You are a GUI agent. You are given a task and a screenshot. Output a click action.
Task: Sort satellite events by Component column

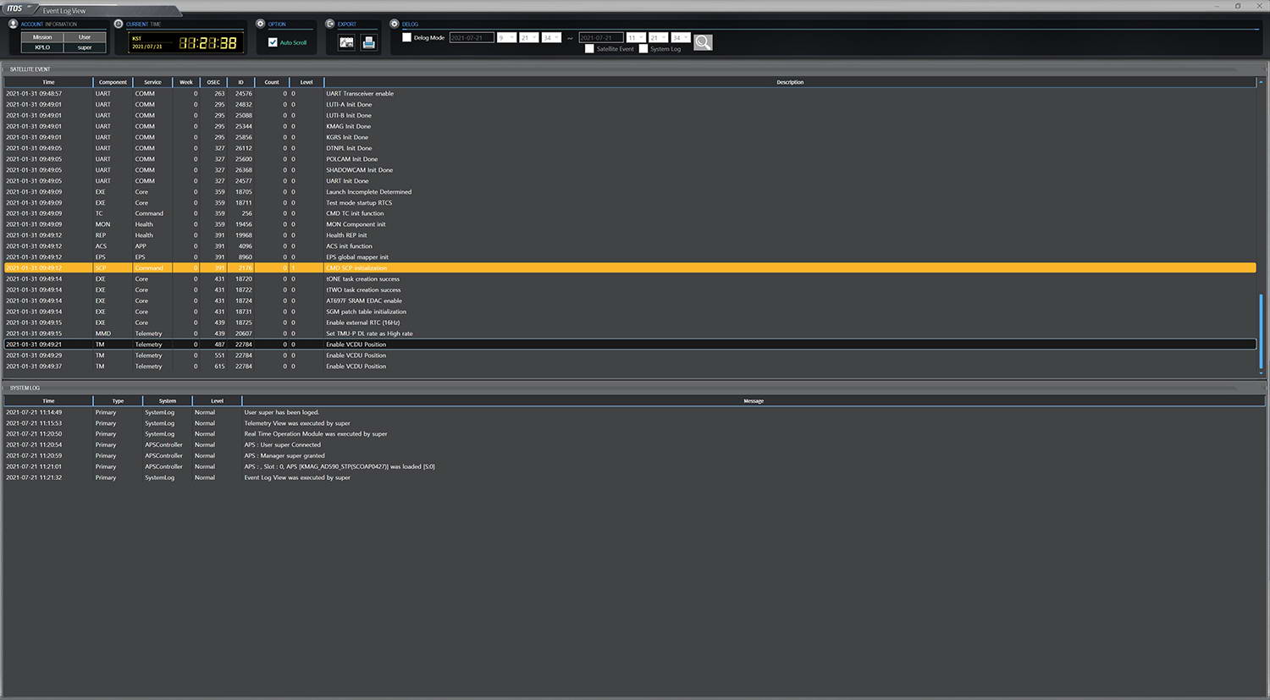coord(113,82)
